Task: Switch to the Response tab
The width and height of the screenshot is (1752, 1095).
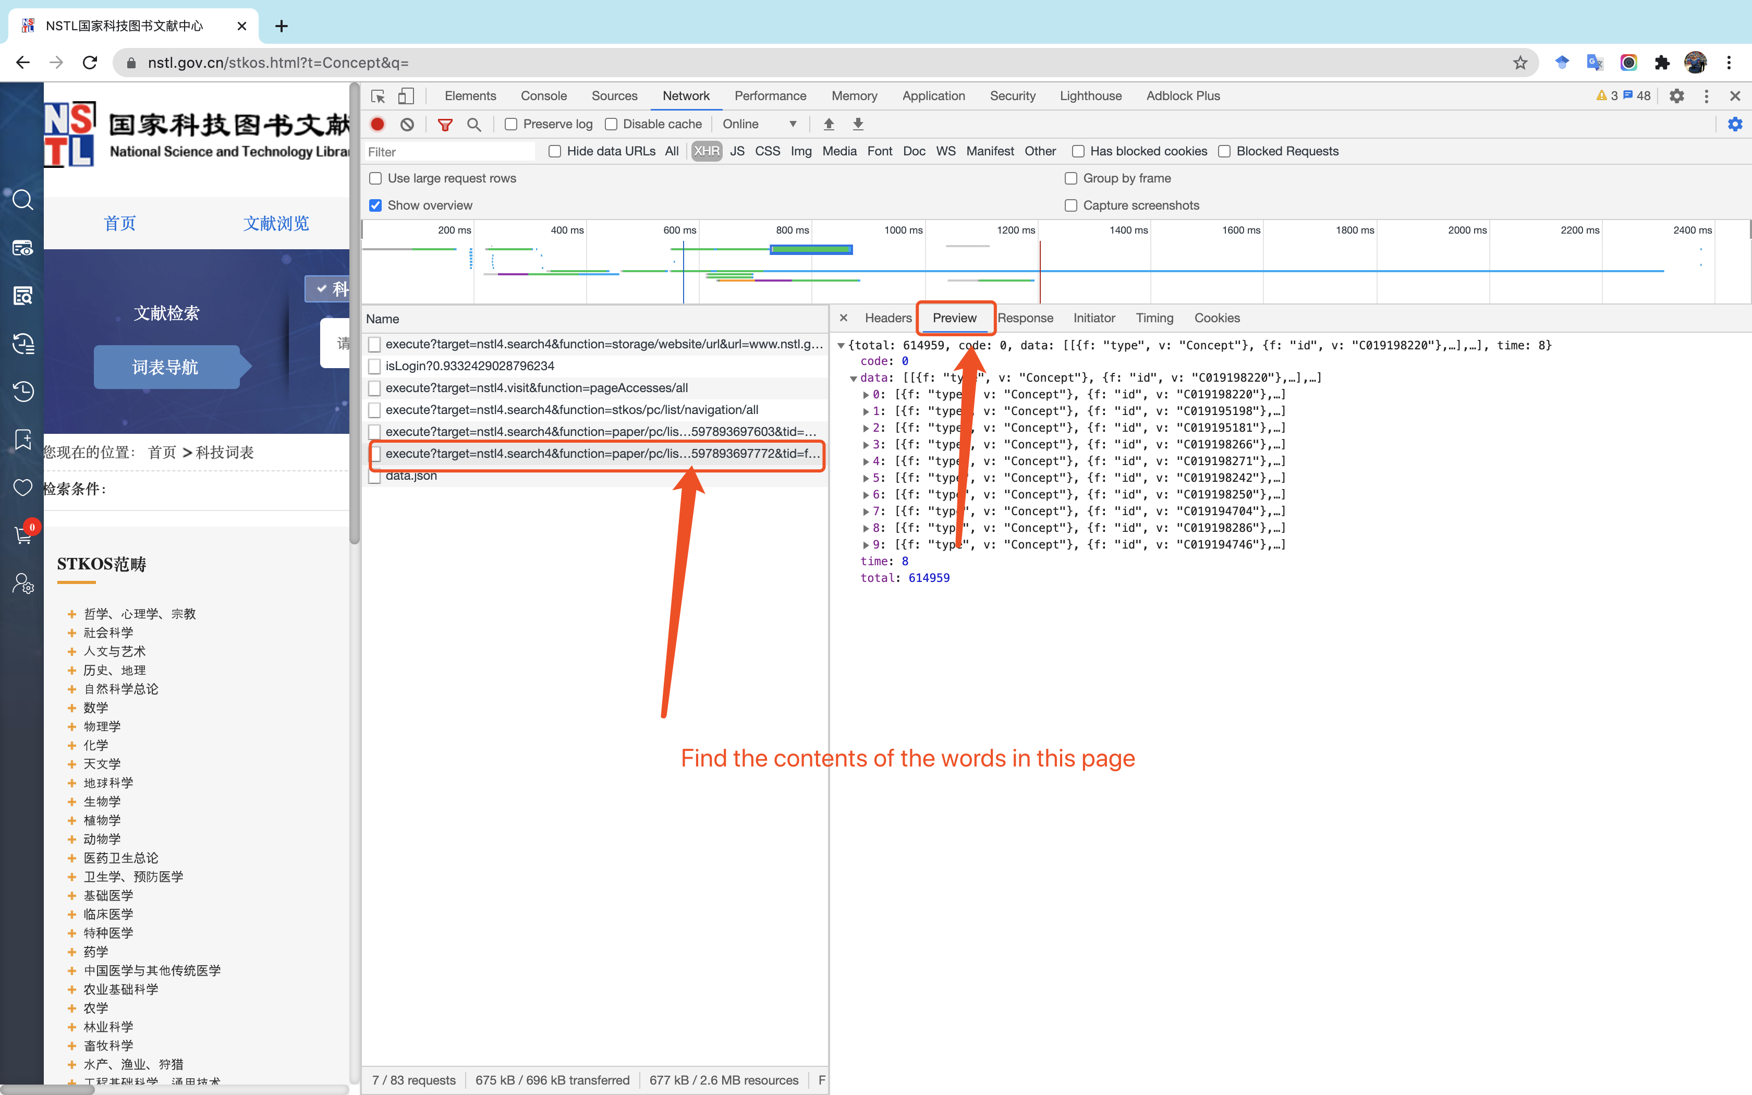Action: [x=1025, y=318]
